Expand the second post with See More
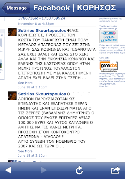This screenshot has width=125, height=179. coord(25,151)
